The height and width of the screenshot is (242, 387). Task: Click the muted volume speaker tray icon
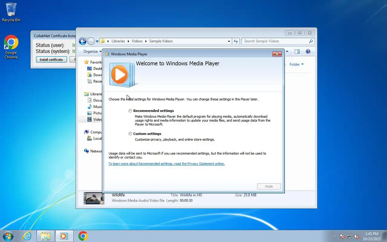356,237
